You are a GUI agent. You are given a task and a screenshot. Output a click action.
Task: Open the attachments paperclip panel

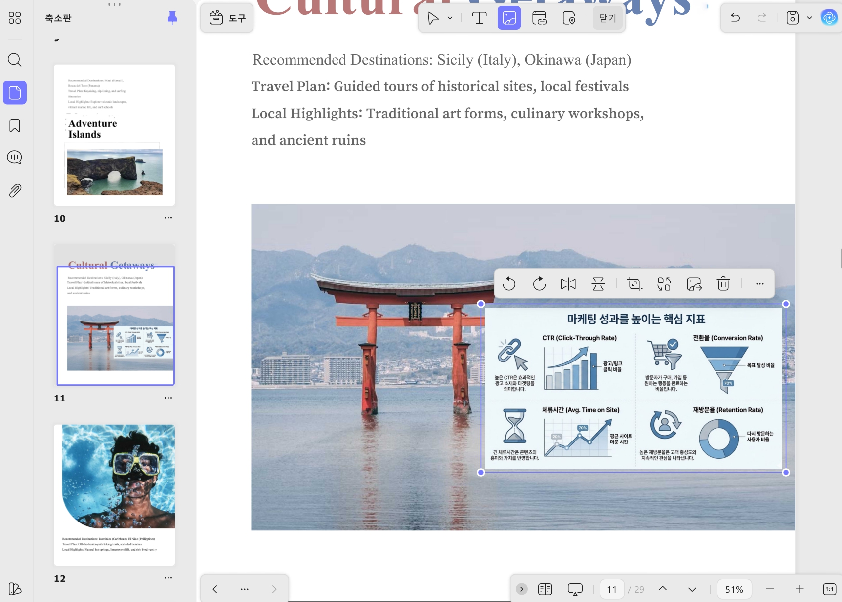click(15, 191)
